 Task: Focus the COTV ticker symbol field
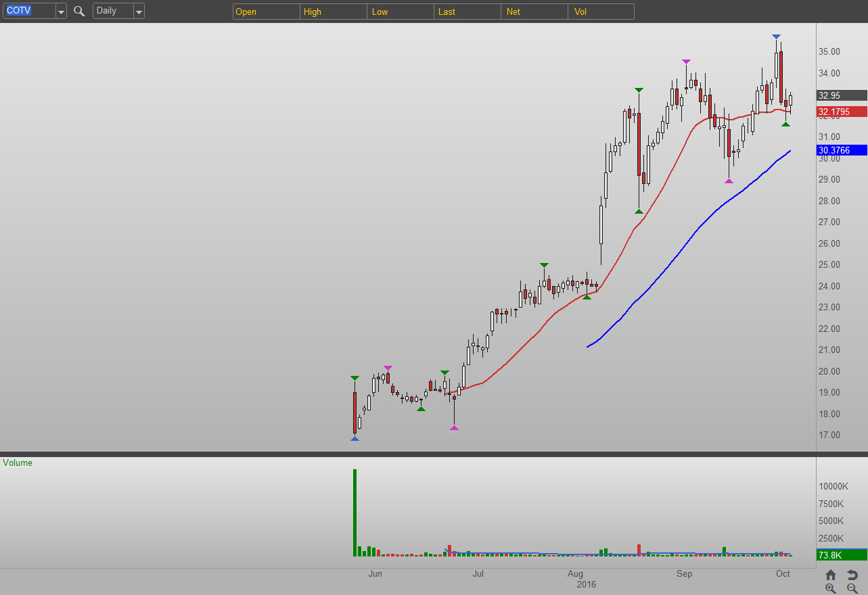pyautogui.click(x=29, y=11)
